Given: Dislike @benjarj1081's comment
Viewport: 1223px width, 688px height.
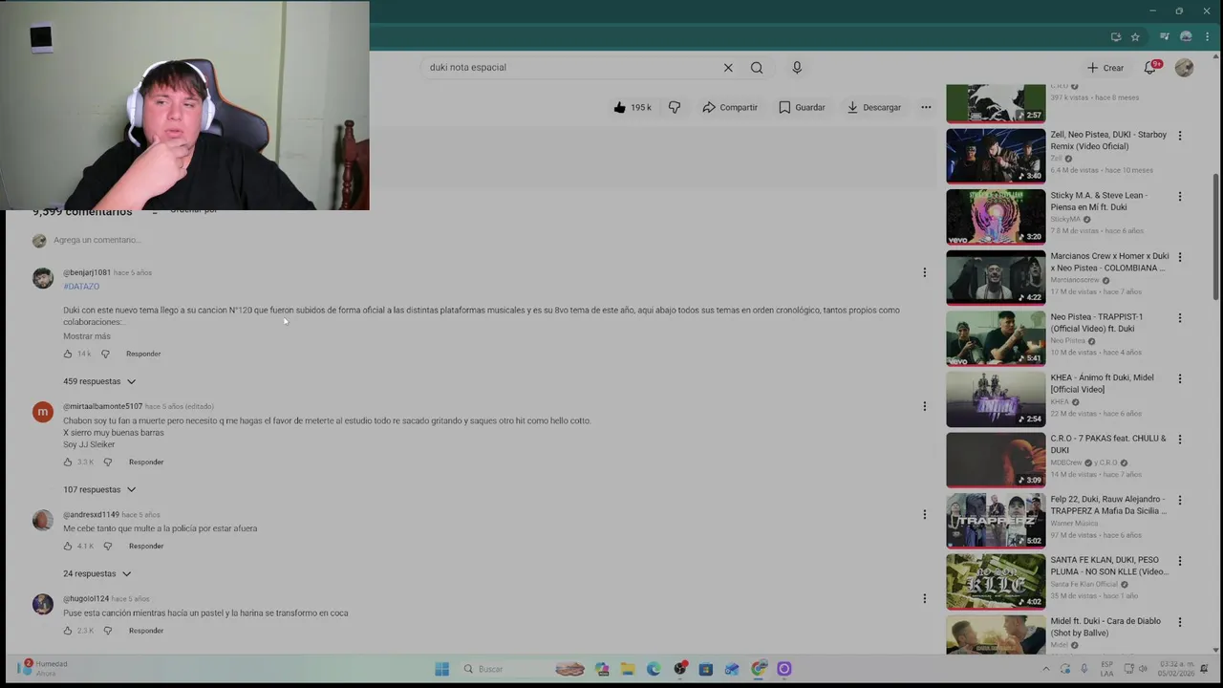Looking at the screenshot, I should [x=105, y=354].
